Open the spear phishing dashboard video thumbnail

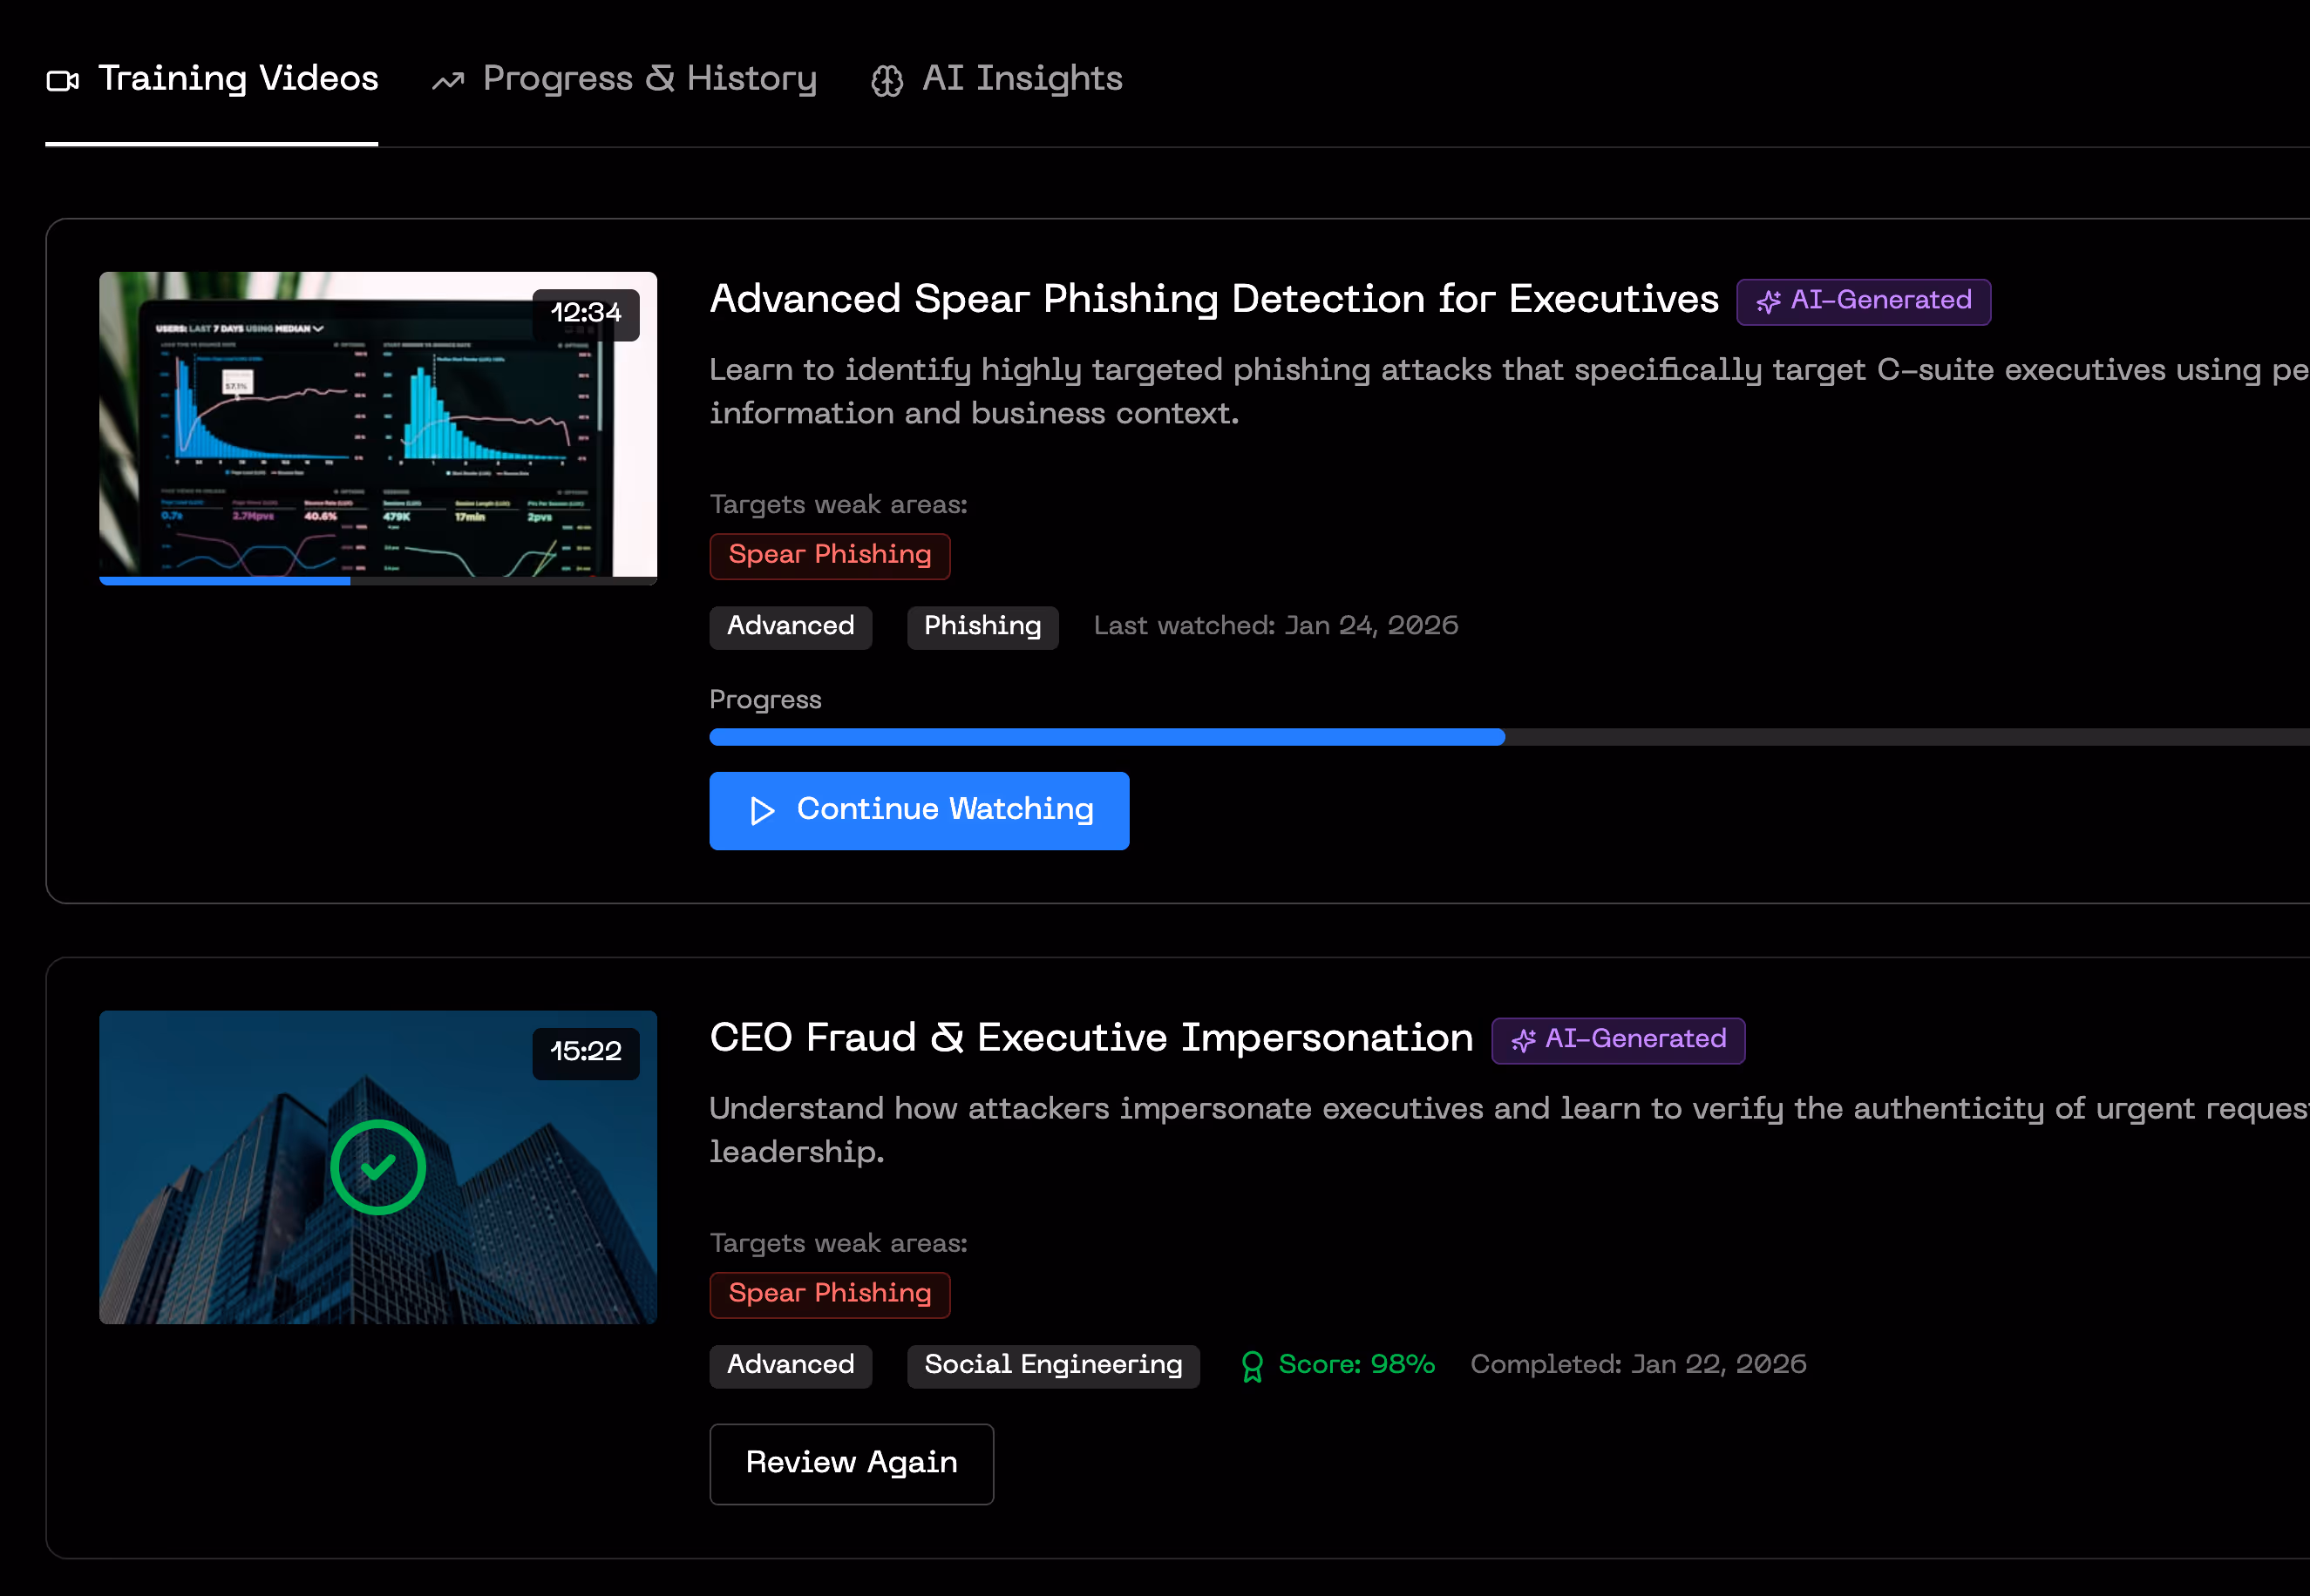pyautogui.click(x=377, y=428)
